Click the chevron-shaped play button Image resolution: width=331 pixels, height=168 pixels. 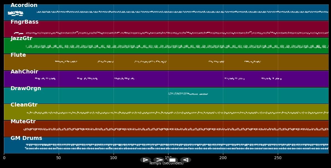pyautogui.click(x=159, y=160)
